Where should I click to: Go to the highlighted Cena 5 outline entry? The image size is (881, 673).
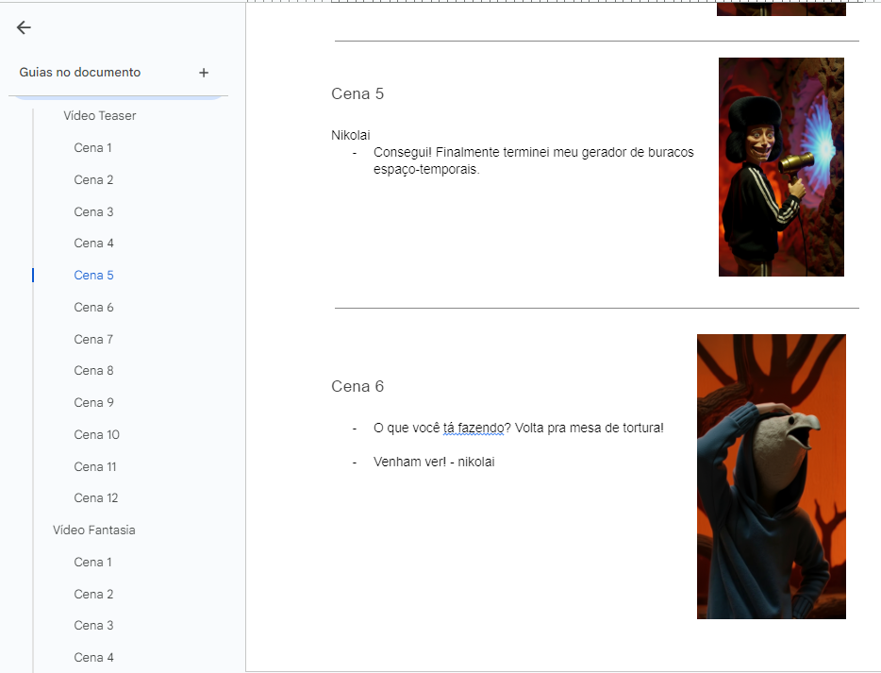pos(94,276)
